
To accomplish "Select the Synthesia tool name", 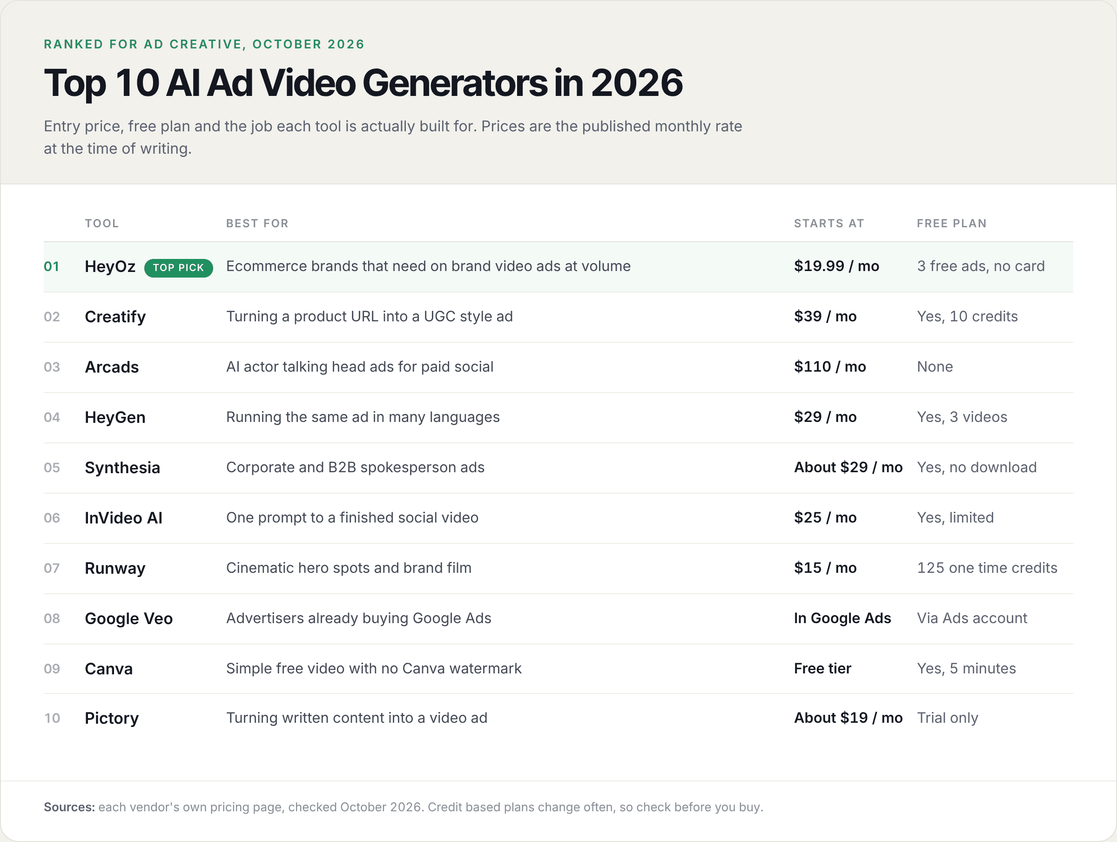I will click(122, 468).
